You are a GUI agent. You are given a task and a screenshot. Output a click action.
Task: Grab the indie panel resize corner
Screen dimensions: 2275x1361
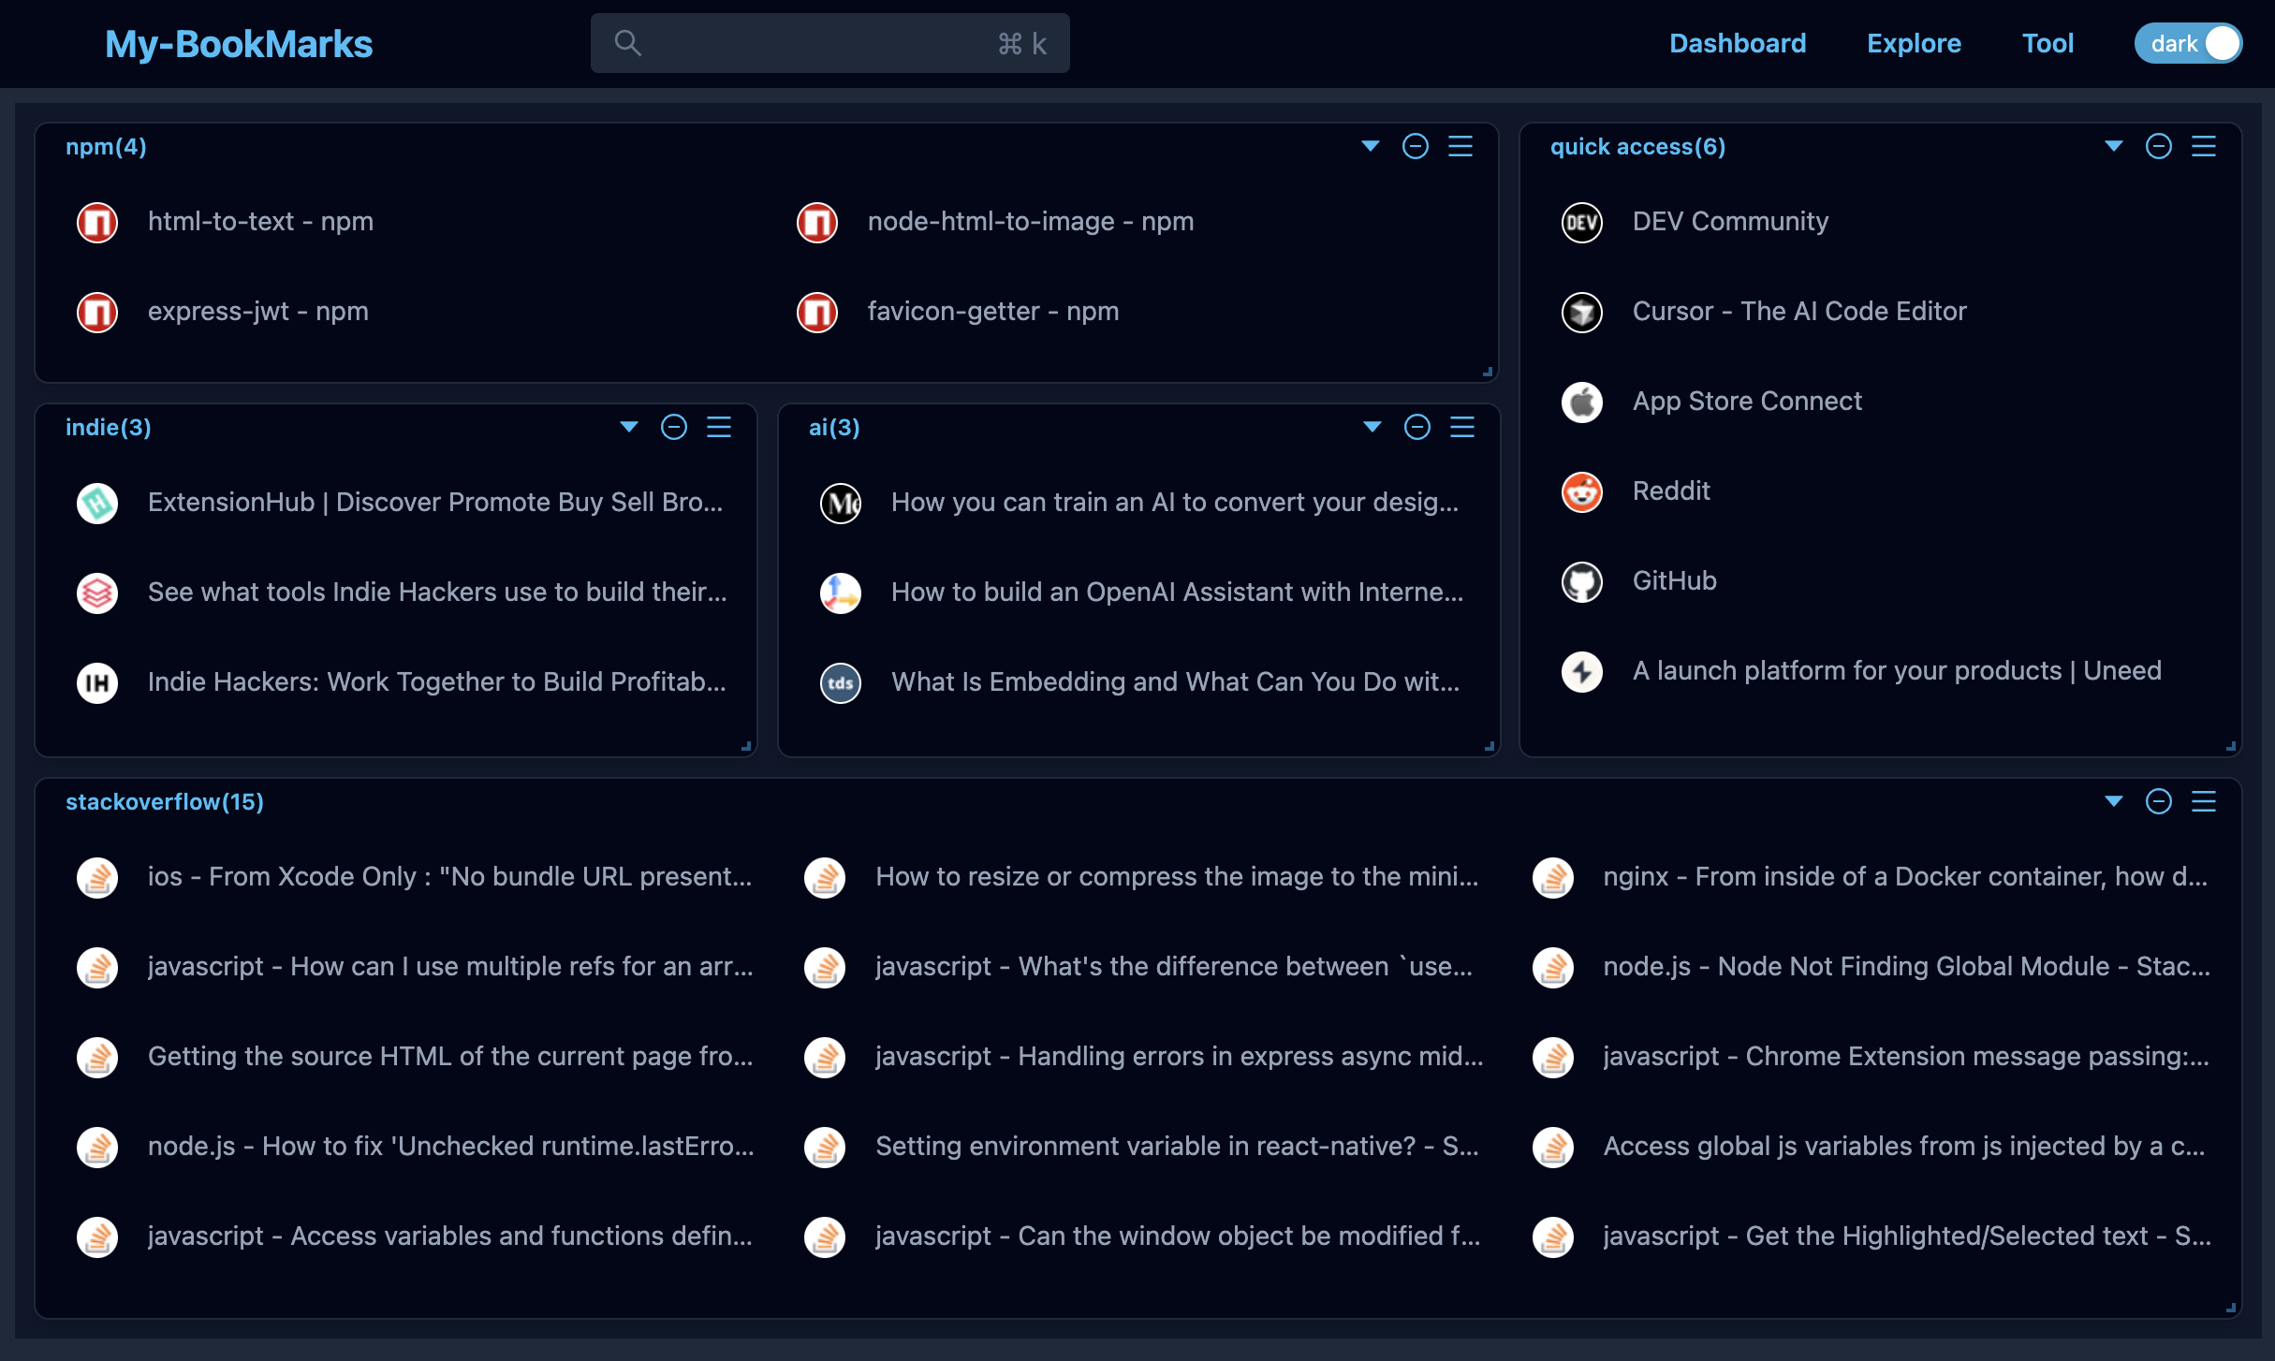745,746
